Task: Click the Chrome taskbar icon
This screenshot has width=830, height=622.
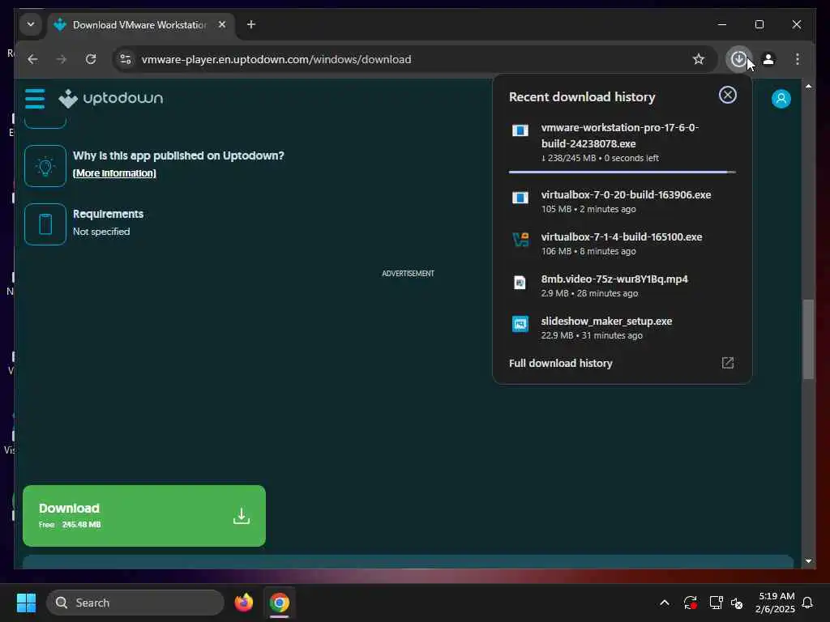Action: point(279,603)
